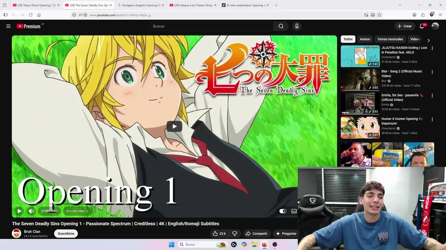Dislike the video
Screen dimensions: 446x250
[x=234, y=234]
